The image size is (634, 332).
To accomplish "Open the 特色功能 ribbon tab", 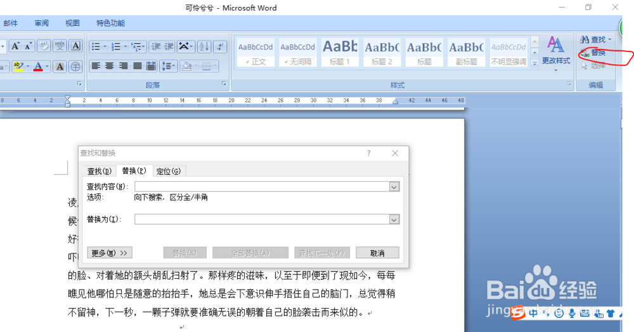I will [110, 23].
